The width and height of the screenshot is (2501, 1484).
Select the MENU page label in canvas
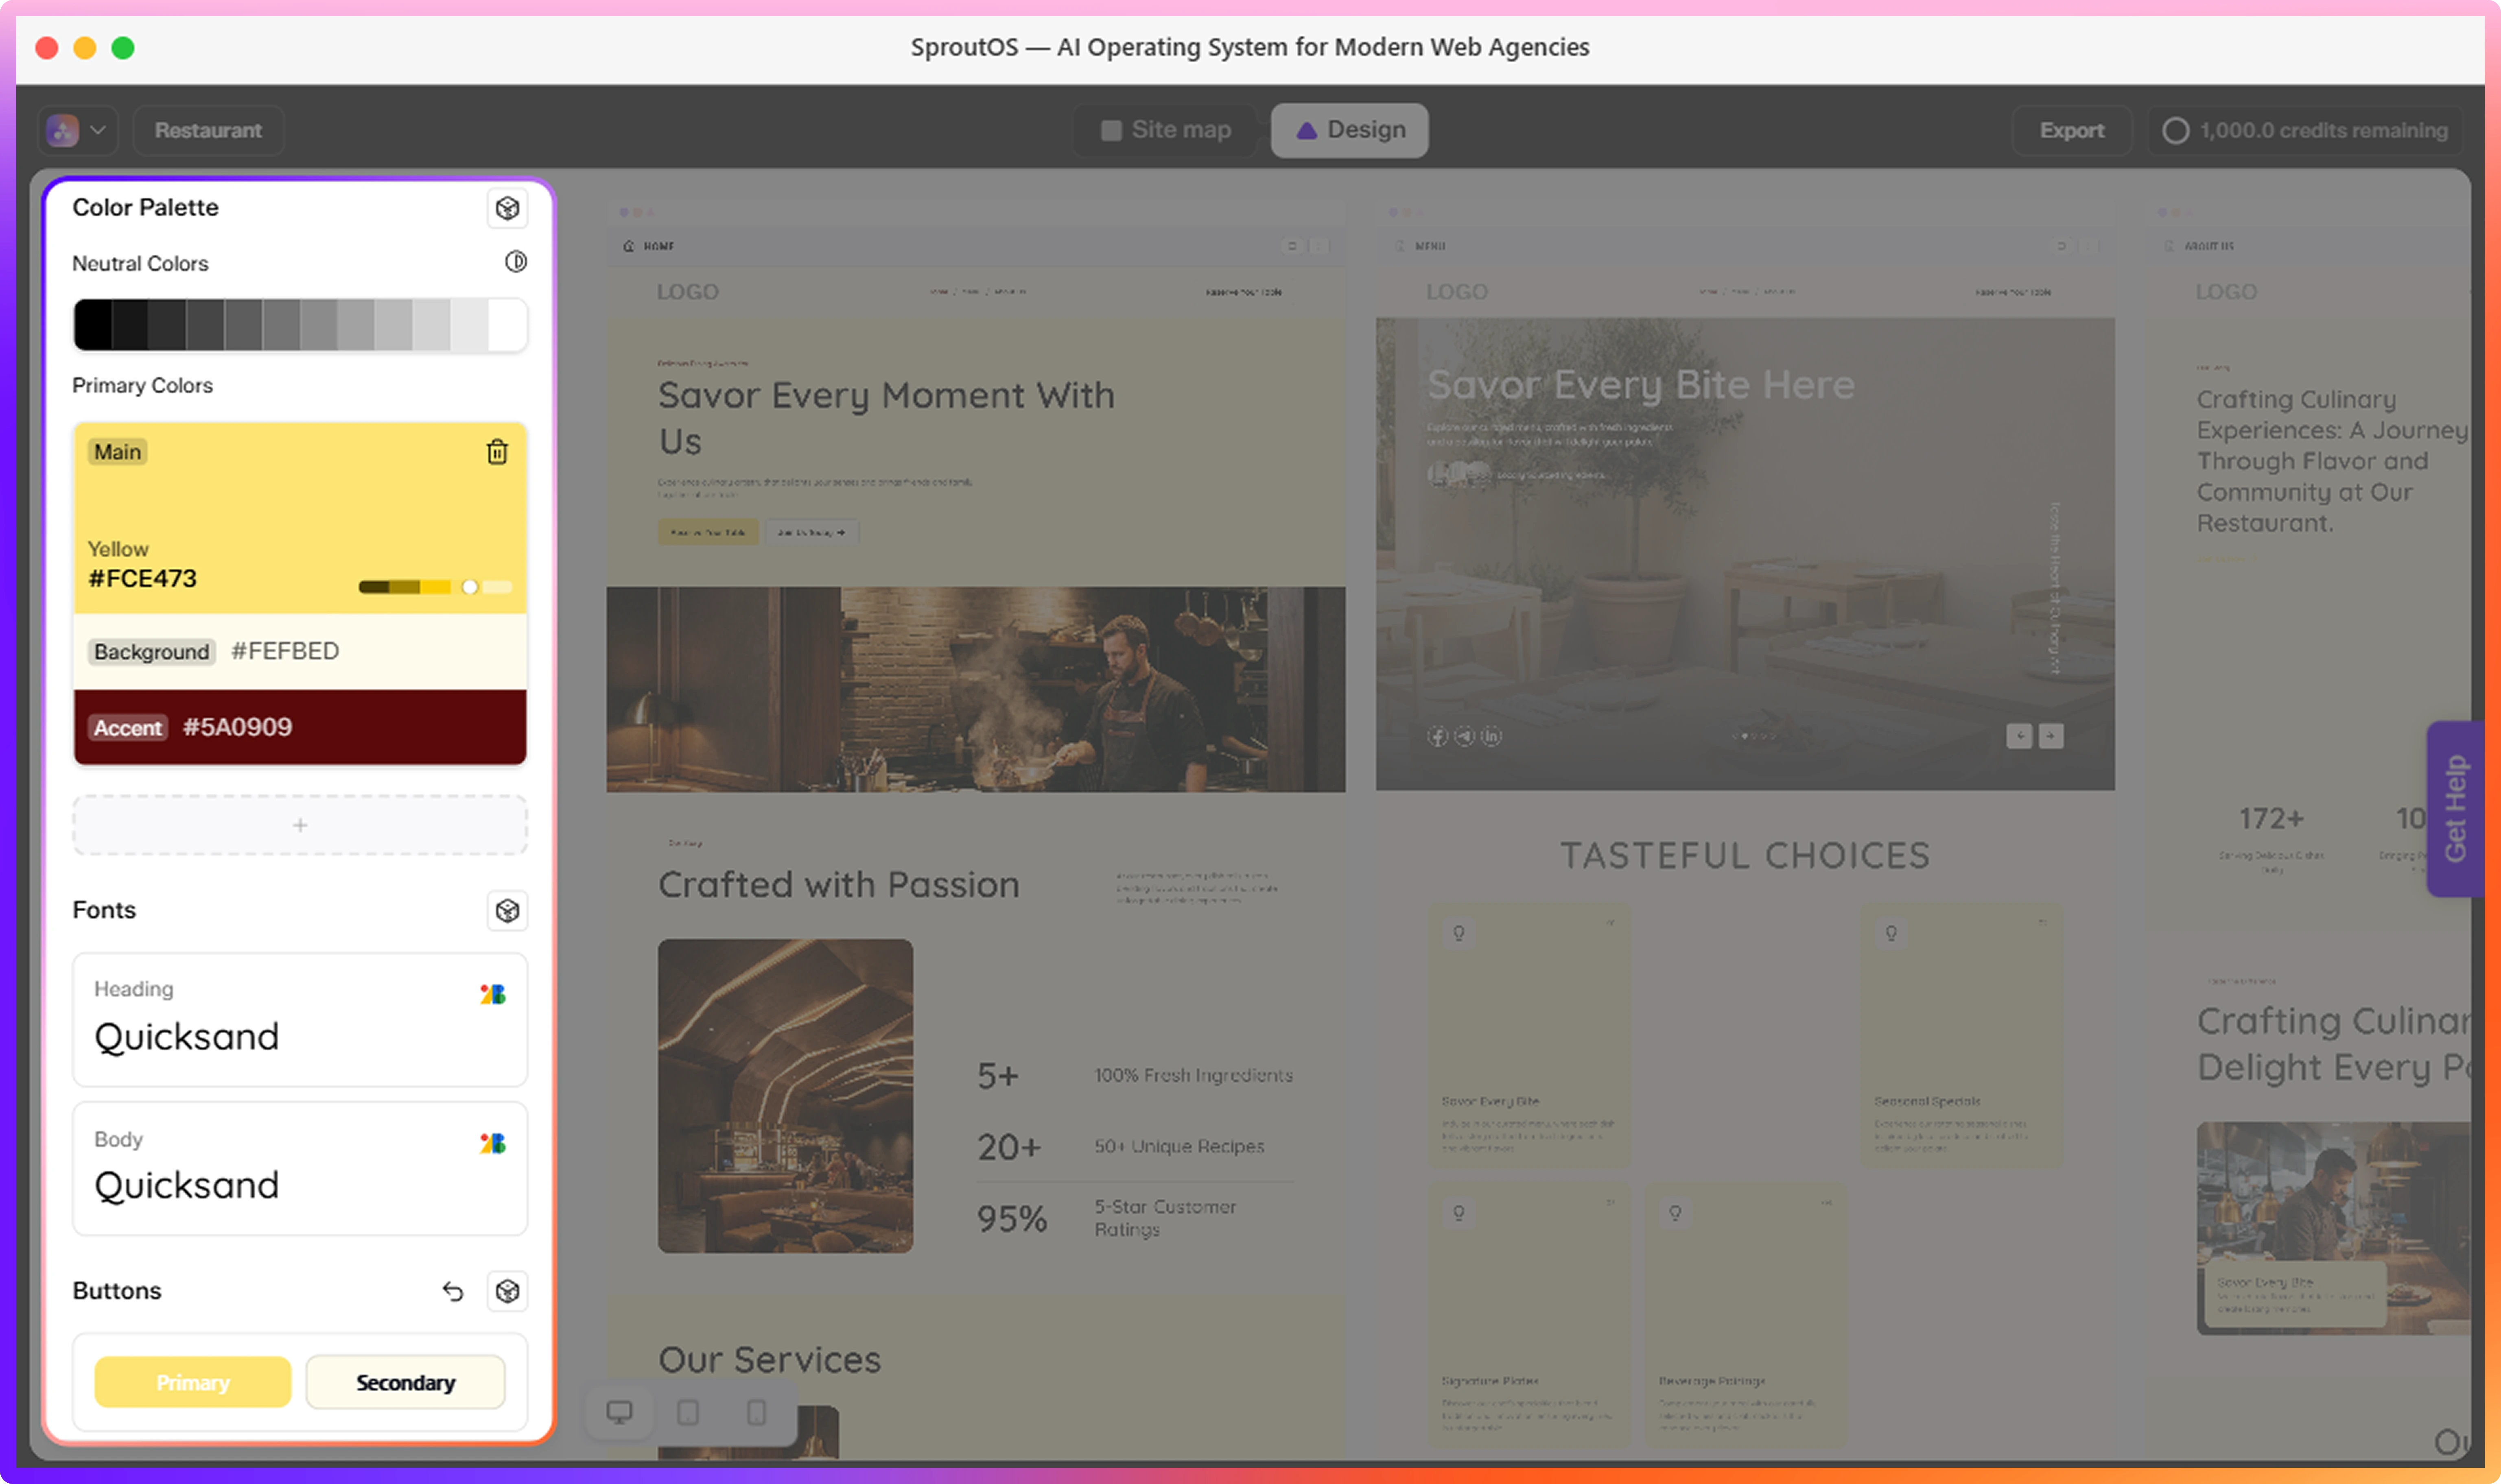click(1430, 246)
